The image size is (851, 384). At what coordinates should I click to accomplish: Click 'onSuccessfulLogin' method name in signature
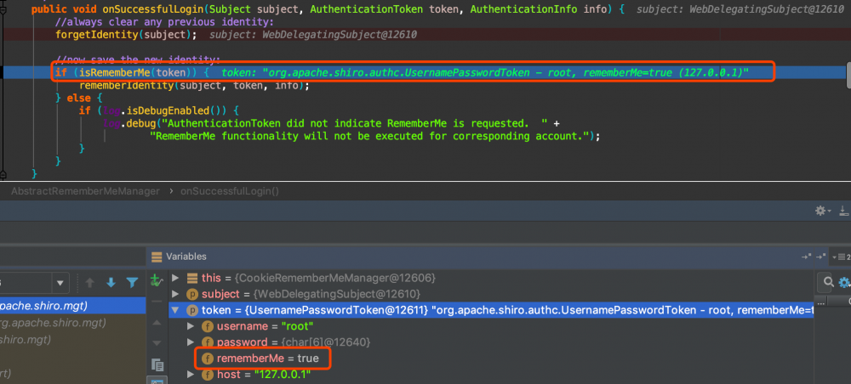(153, 9)
